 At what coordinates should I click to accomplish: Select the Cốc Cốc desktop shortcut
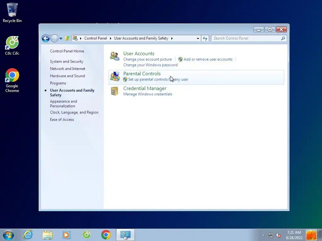pos(12,46)
